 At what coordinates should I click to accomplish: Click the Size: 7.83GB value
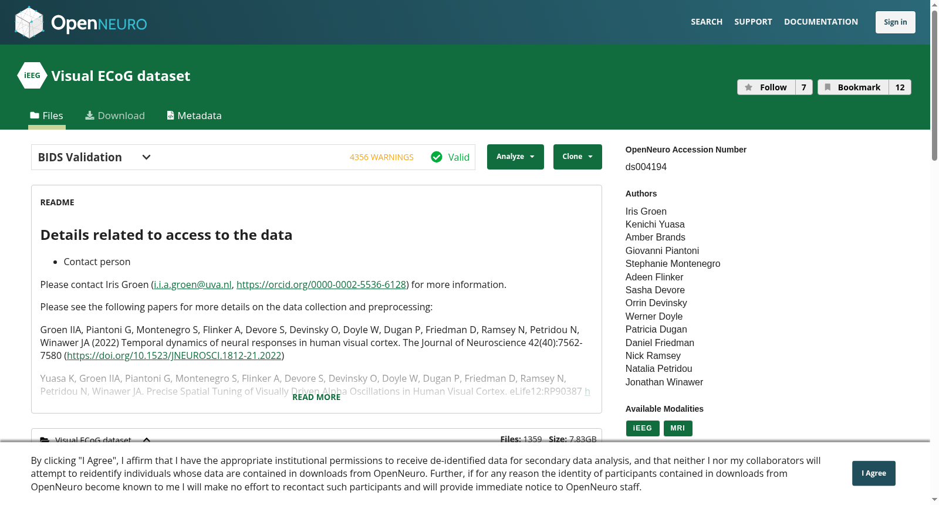coord(573,439)
